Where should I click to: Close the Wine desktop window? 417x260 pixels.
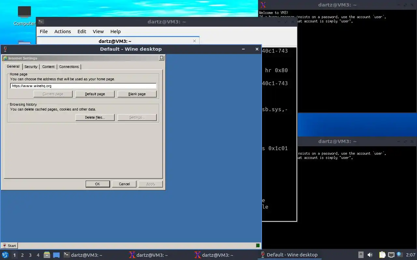(x=257, y=49)
